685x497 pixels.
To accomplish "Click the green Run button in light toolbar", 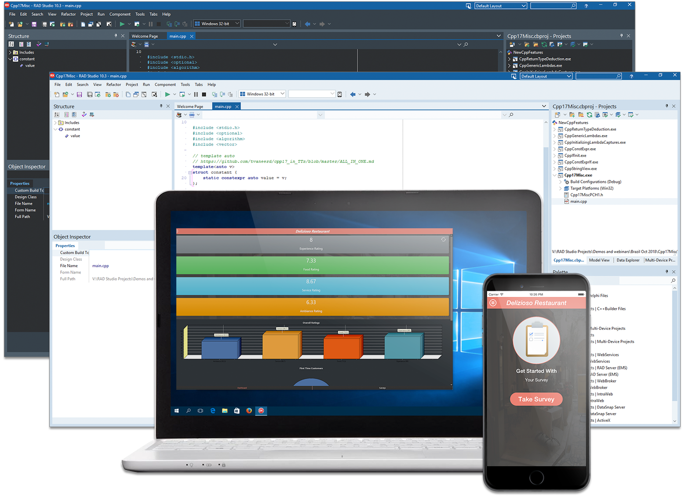I will pyautogui.click(x=168, y=95).
